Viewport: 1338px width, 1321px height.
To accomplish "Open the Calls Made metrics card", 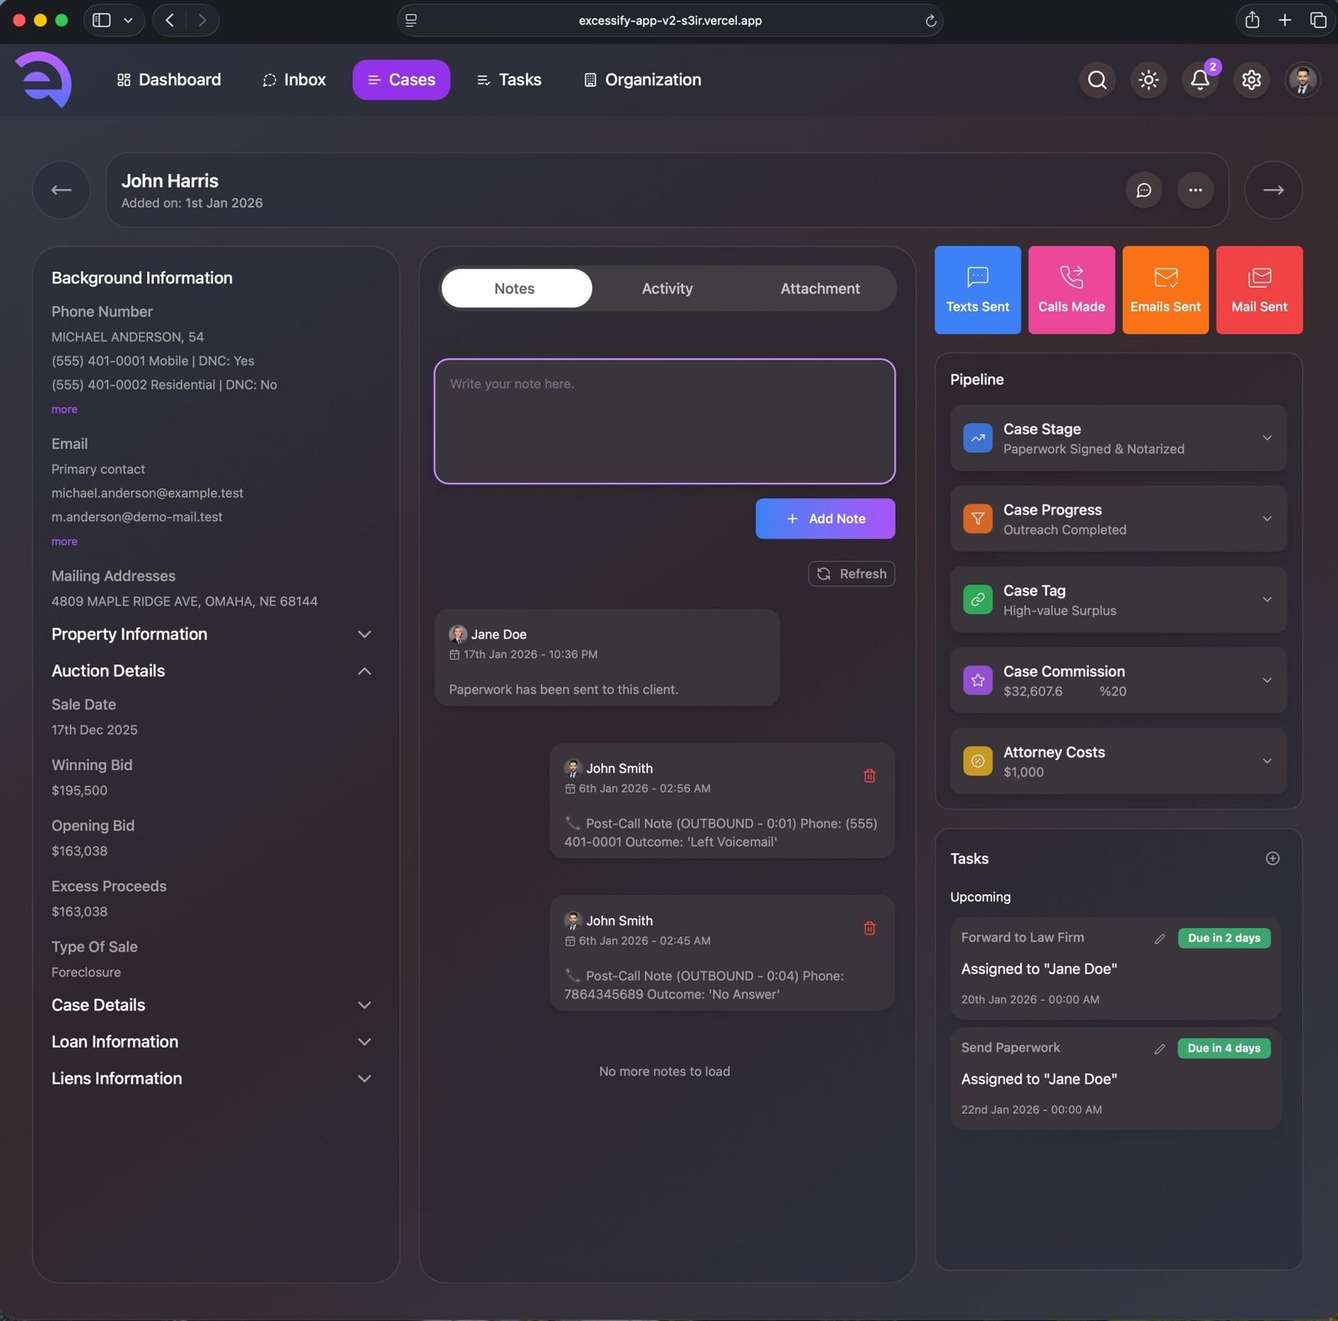I will 1071,289.
